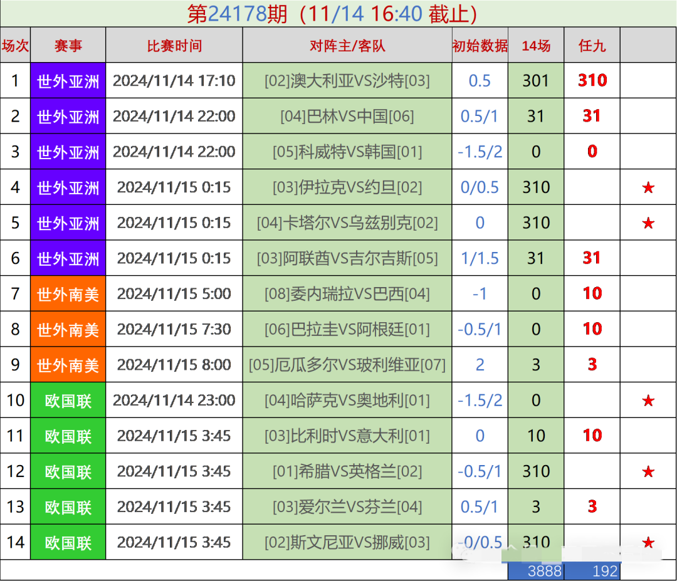Click the 初始数据 column header
677x581 pixels.
pos(480,44)
